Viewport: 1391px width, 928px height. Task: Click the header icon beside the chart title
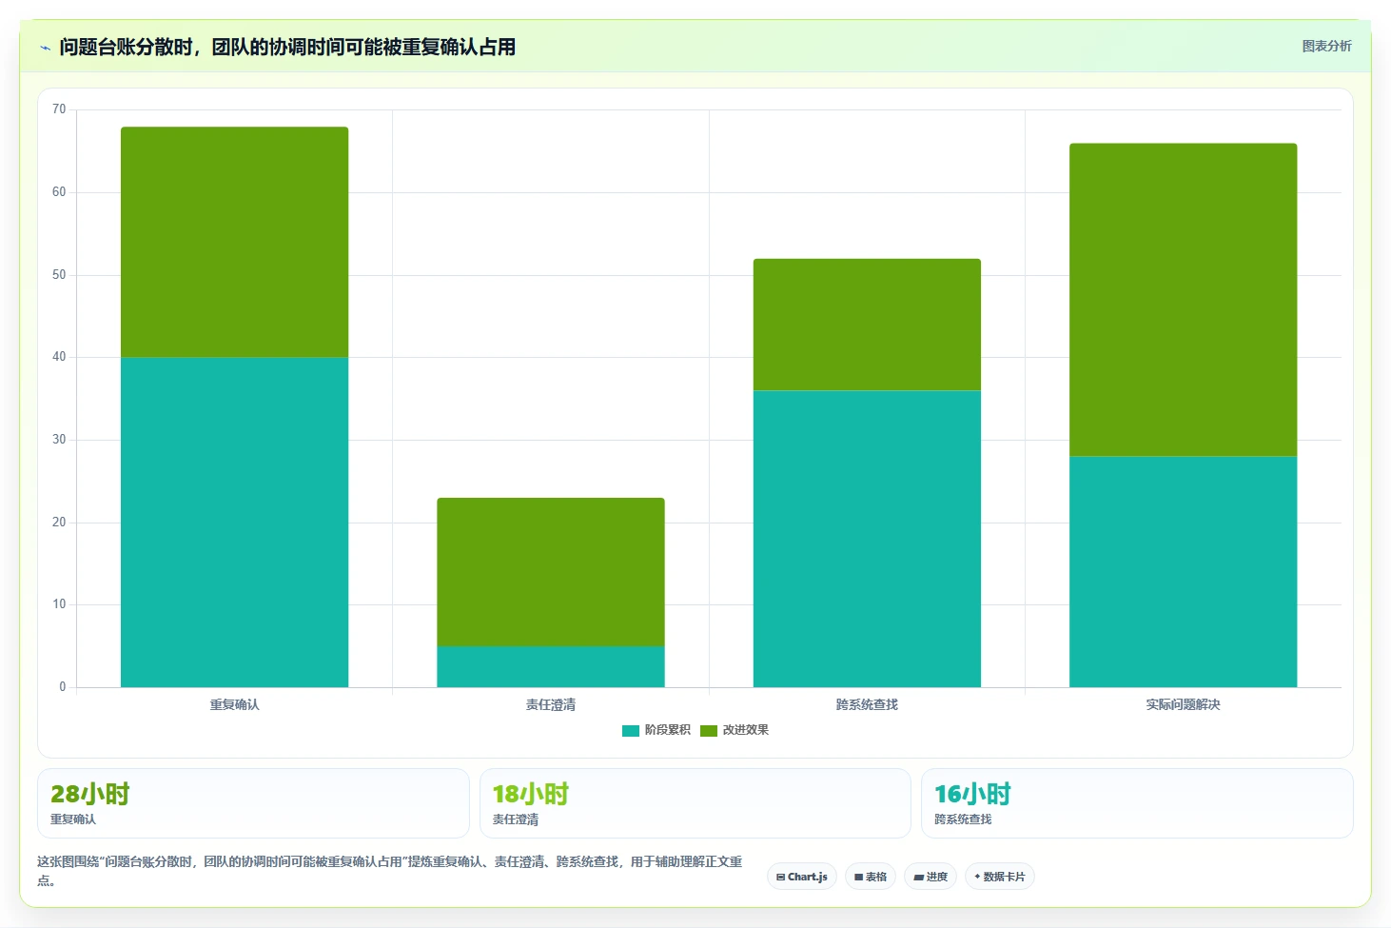45,48
